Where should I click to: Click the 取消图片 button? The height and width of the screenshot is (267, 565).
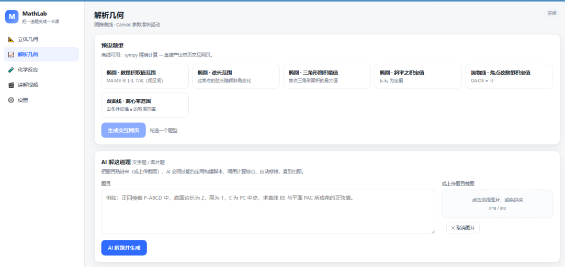point(462,228)
